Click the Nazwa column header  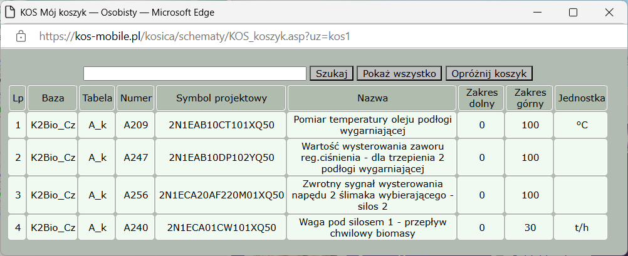point(372,98)
